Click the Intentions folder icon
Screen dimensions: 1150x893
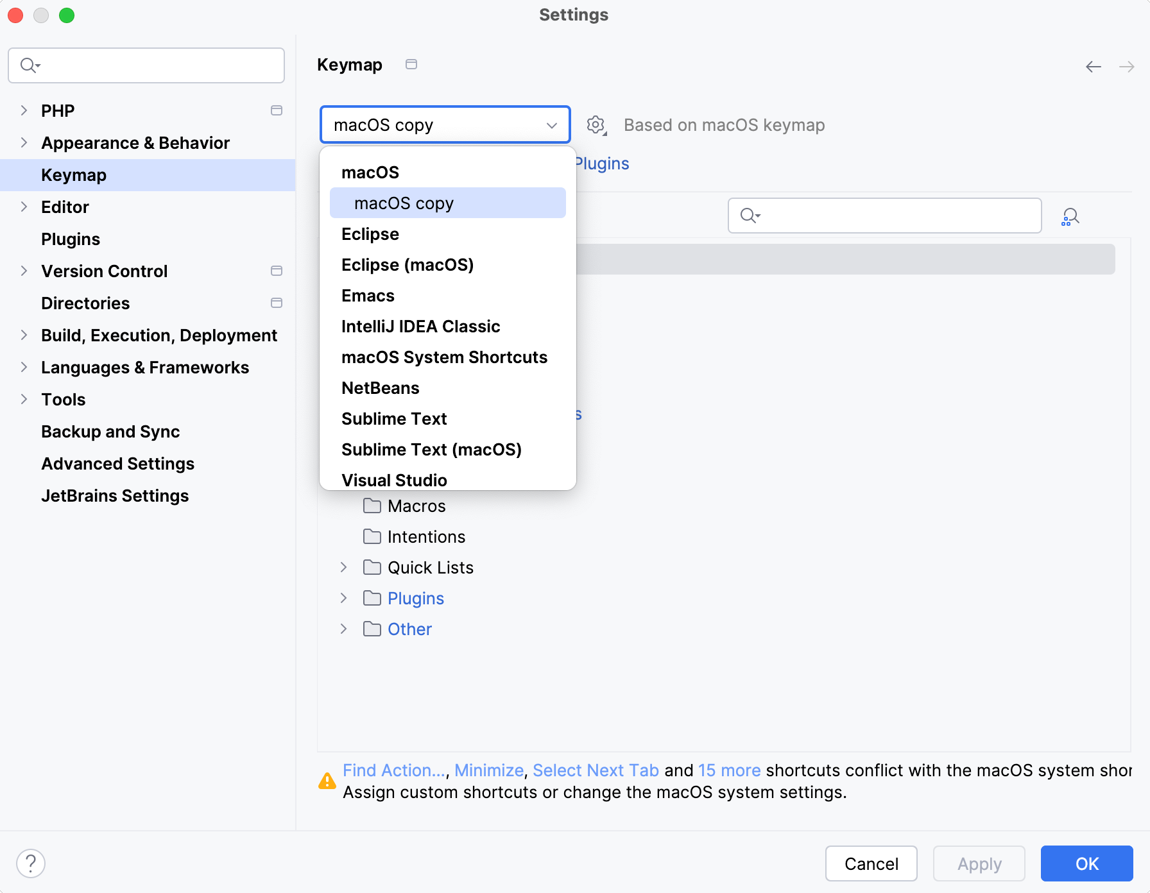[371, 536]
